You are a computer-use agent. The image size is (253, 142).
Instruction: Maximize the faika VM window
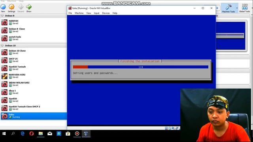203,8
